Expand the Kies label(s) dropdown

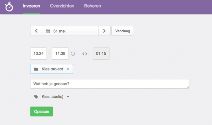click(52, 96)
